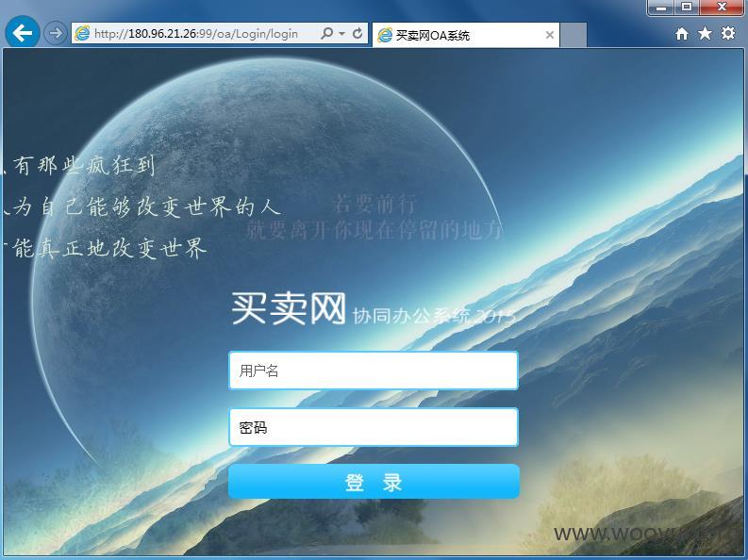Click the browser Forward arrow button

pos(56,33)
